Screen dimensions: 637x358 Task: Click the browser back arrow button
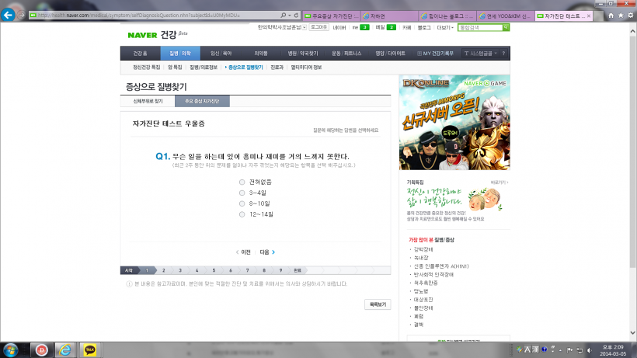(x=9, y=15)
